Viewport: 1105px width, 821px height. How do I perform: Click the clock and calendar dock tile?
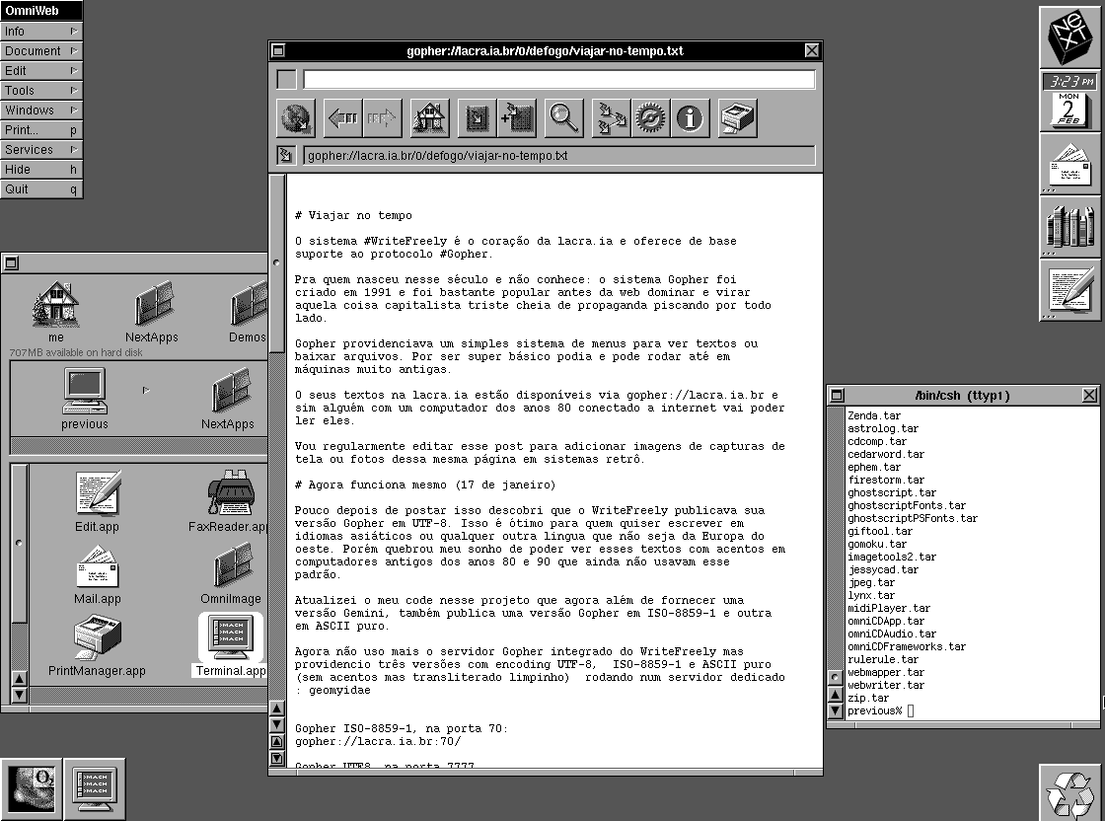(x=1069, y=101)
